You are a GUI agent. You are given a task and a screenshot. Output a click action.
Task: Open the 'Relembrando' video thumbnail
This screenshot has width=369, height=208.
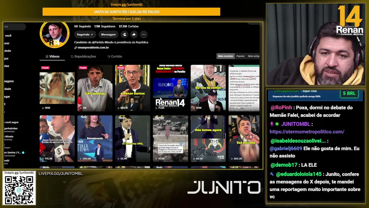tap(95, 139)
